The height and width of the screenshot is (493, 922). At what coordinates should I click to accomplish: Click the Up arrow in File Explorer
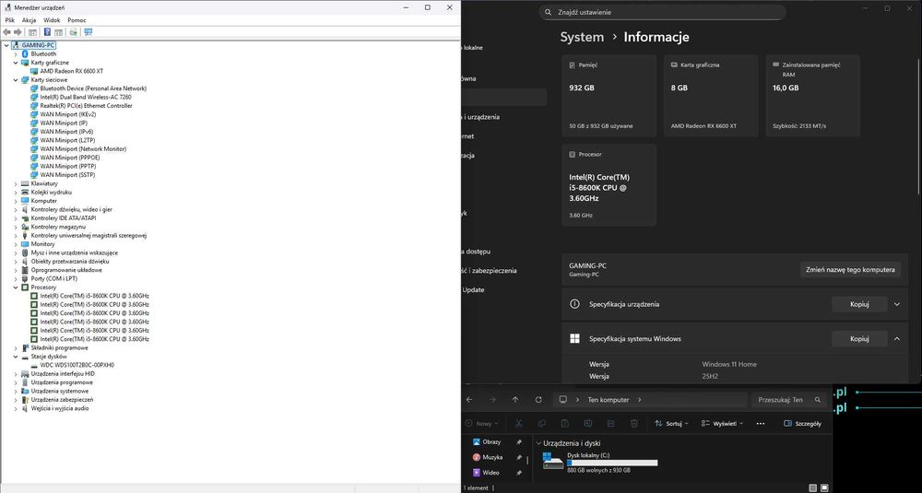coord(515,400)
